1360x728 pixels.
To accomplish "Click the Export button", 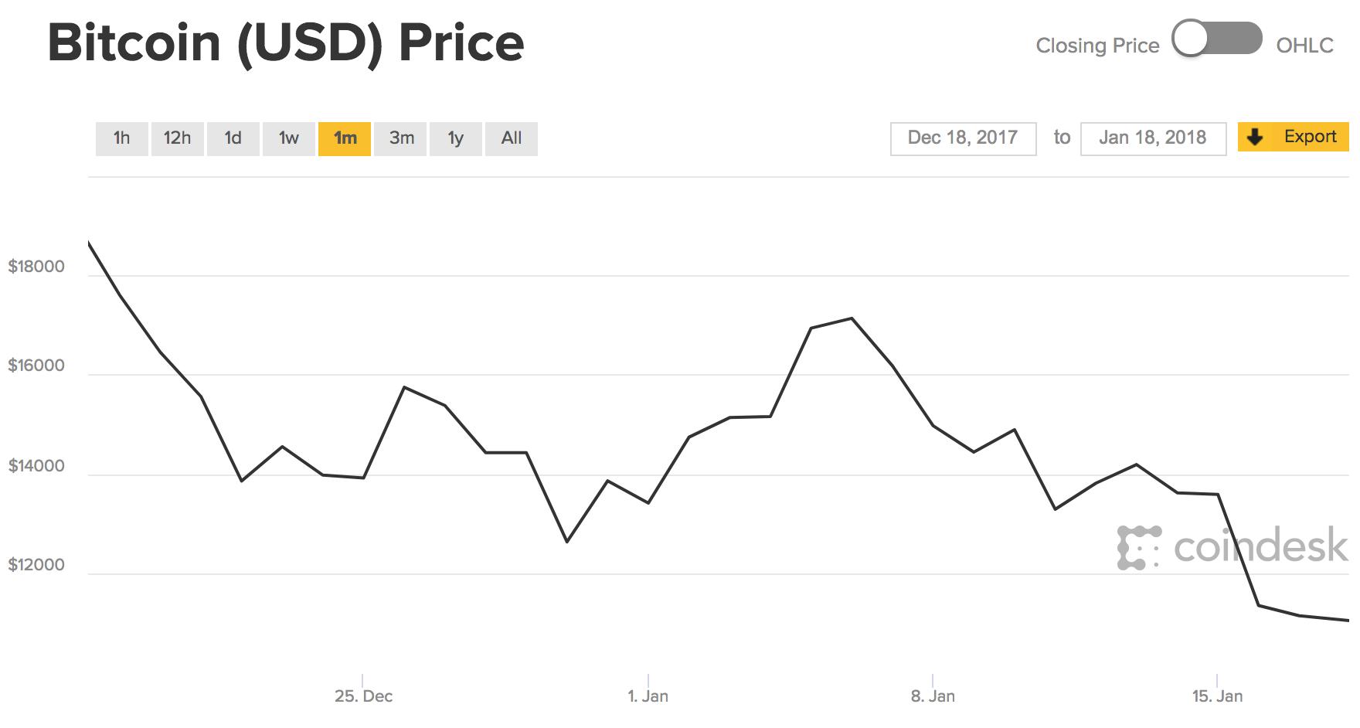I will click(x=1309, y=137).
